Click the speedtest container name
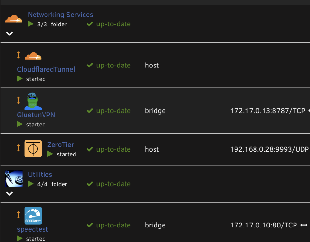Image resolution: width=310 pixels, height=242 pixels. point(33,229)
